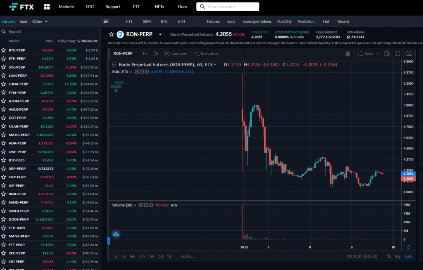Image resolution: width=423 pixels, height=270 pixels.
Task: Toggle log scale on price axis
Action: pos(398,256)
